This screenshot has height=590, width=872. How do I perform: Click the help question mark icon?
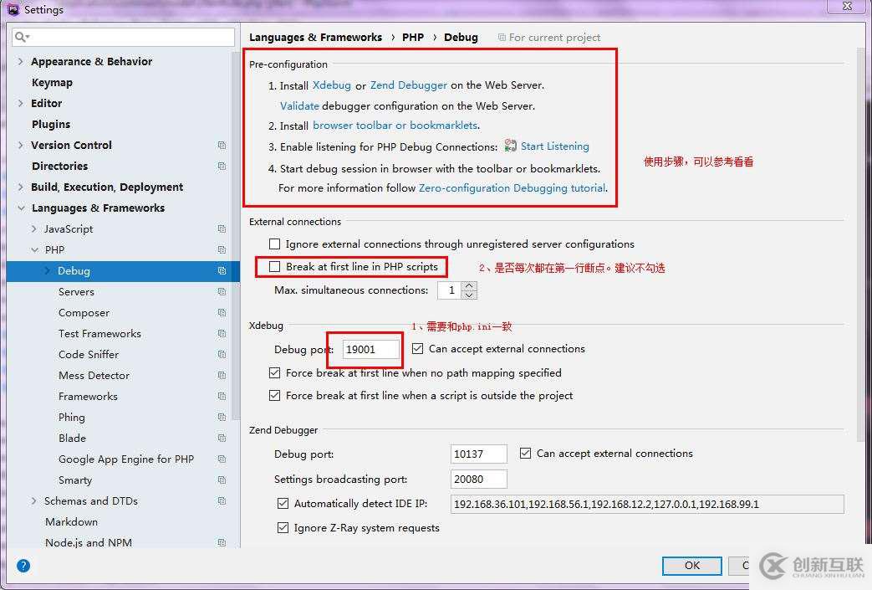point(23,566)
